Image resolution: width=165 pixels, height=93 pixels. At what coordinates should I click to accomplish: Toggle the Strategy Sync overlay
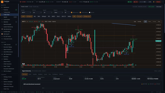pos(87,17)
